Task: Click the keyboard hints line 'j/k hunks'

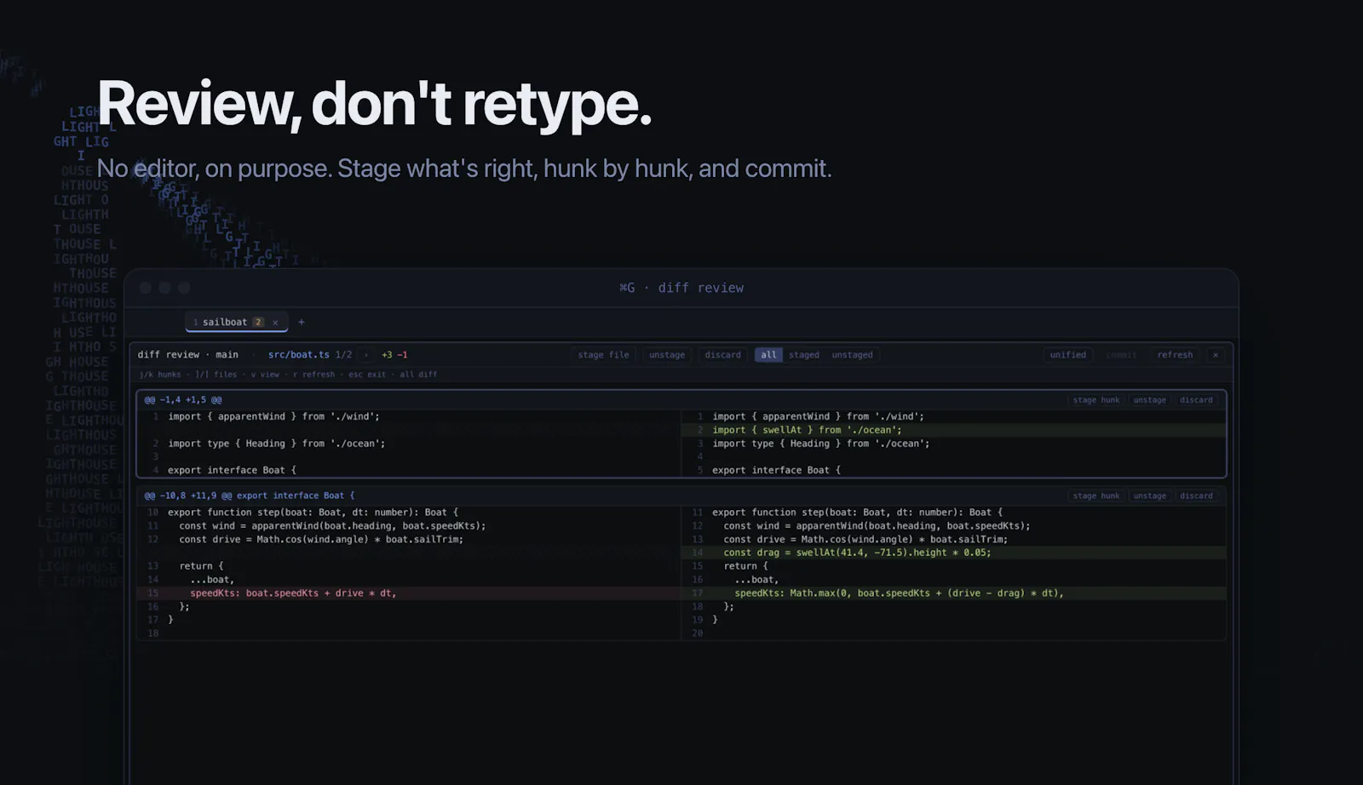Action: tap(288, 375)
